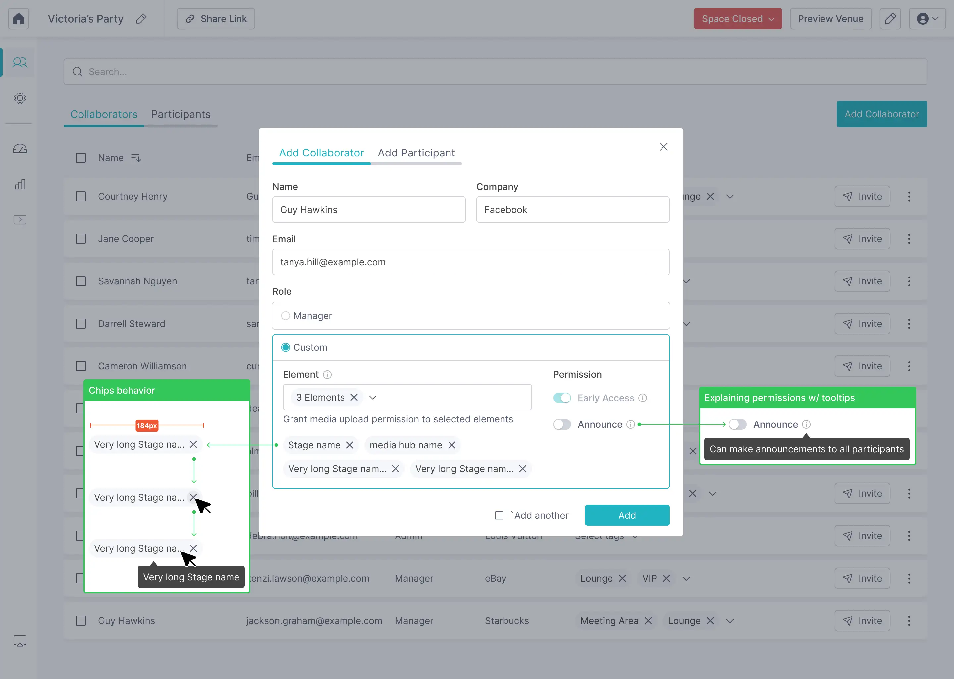
Task: Invite Courtney Henry
Action: pos(862,197)
